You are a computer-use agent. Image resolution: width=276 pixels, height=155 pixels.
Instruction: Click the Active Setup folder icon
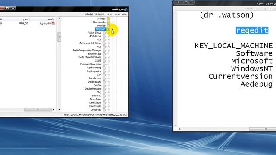104,33
